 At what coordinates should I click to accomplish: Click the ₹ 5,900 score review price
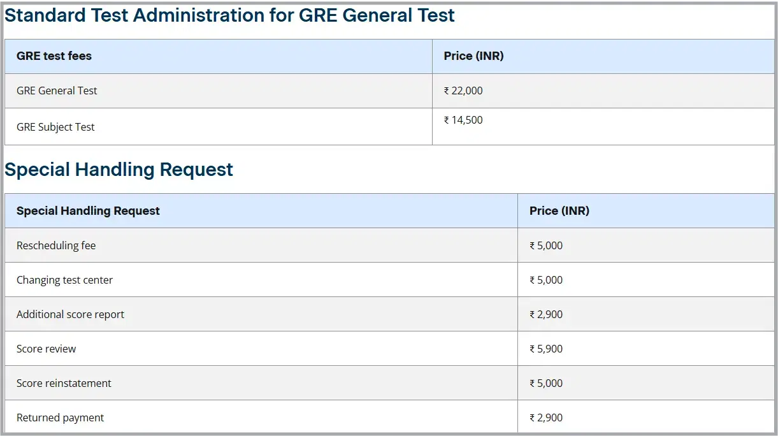coord(546,349)
